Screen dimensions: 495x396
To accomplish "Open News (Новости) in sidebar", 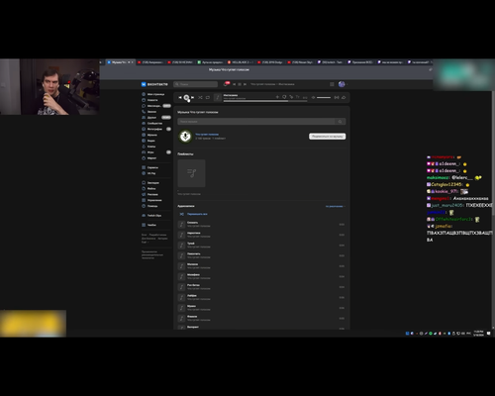I will pos(150,100).
